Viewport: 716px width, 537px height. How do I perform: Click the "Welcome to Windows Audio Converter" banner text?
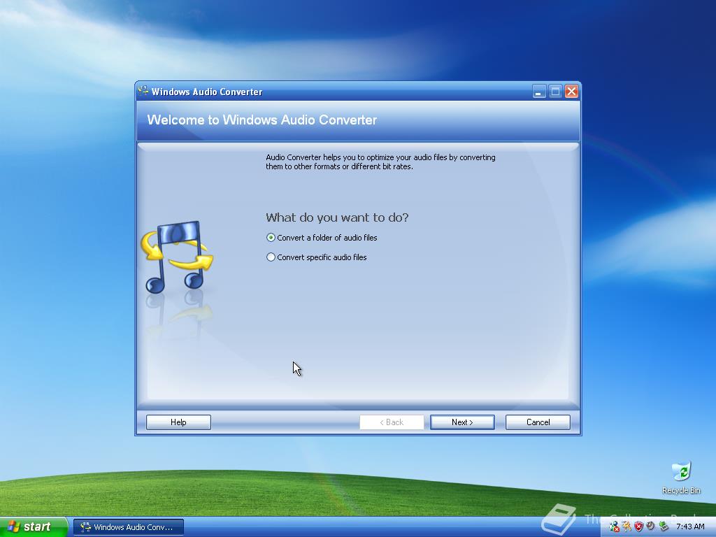pos(262,120)
